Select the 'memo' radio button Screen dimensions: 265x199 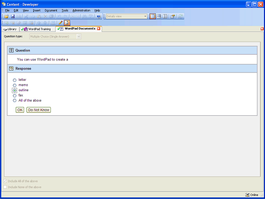[x=15, y=85]
